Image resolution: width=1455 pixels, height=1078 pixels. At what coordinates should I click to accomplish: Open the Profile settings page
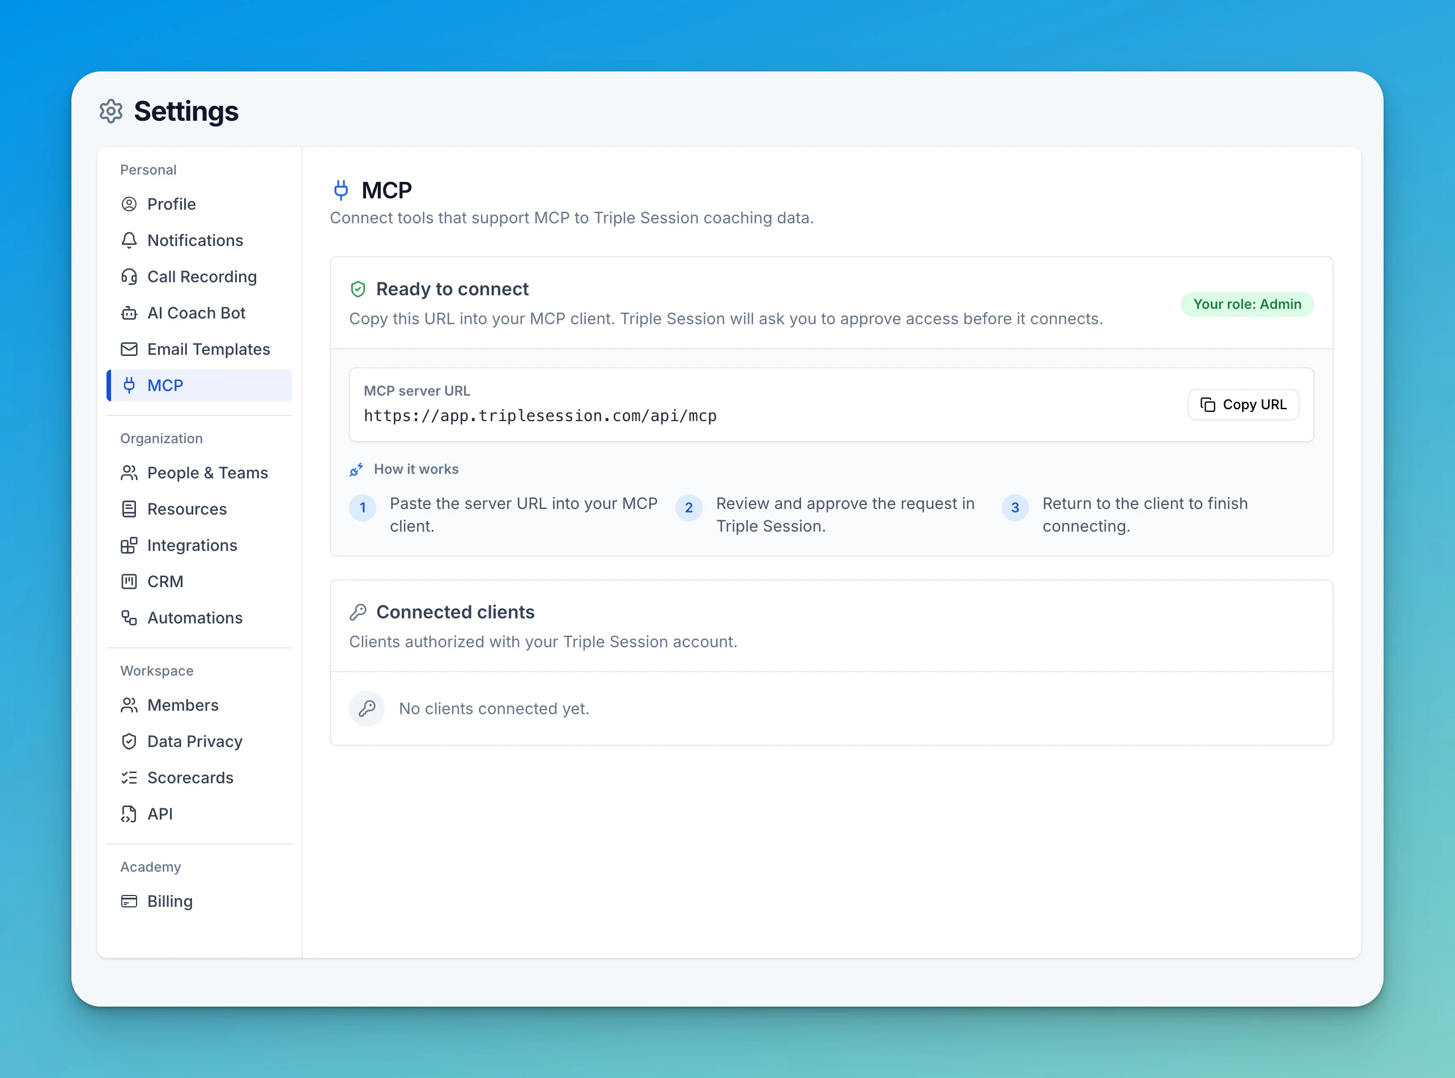(x=199, y=204)
